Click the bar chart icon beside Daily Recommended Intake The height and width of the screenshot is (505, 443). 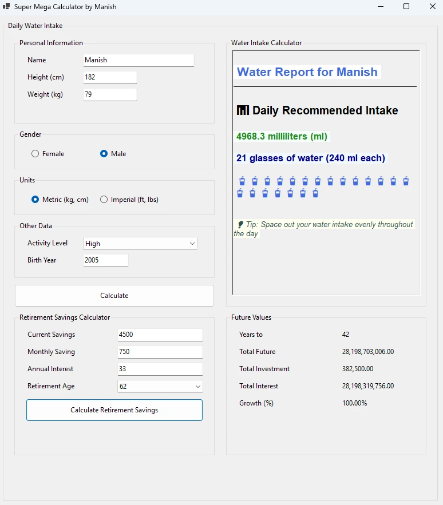pos(243,110)
